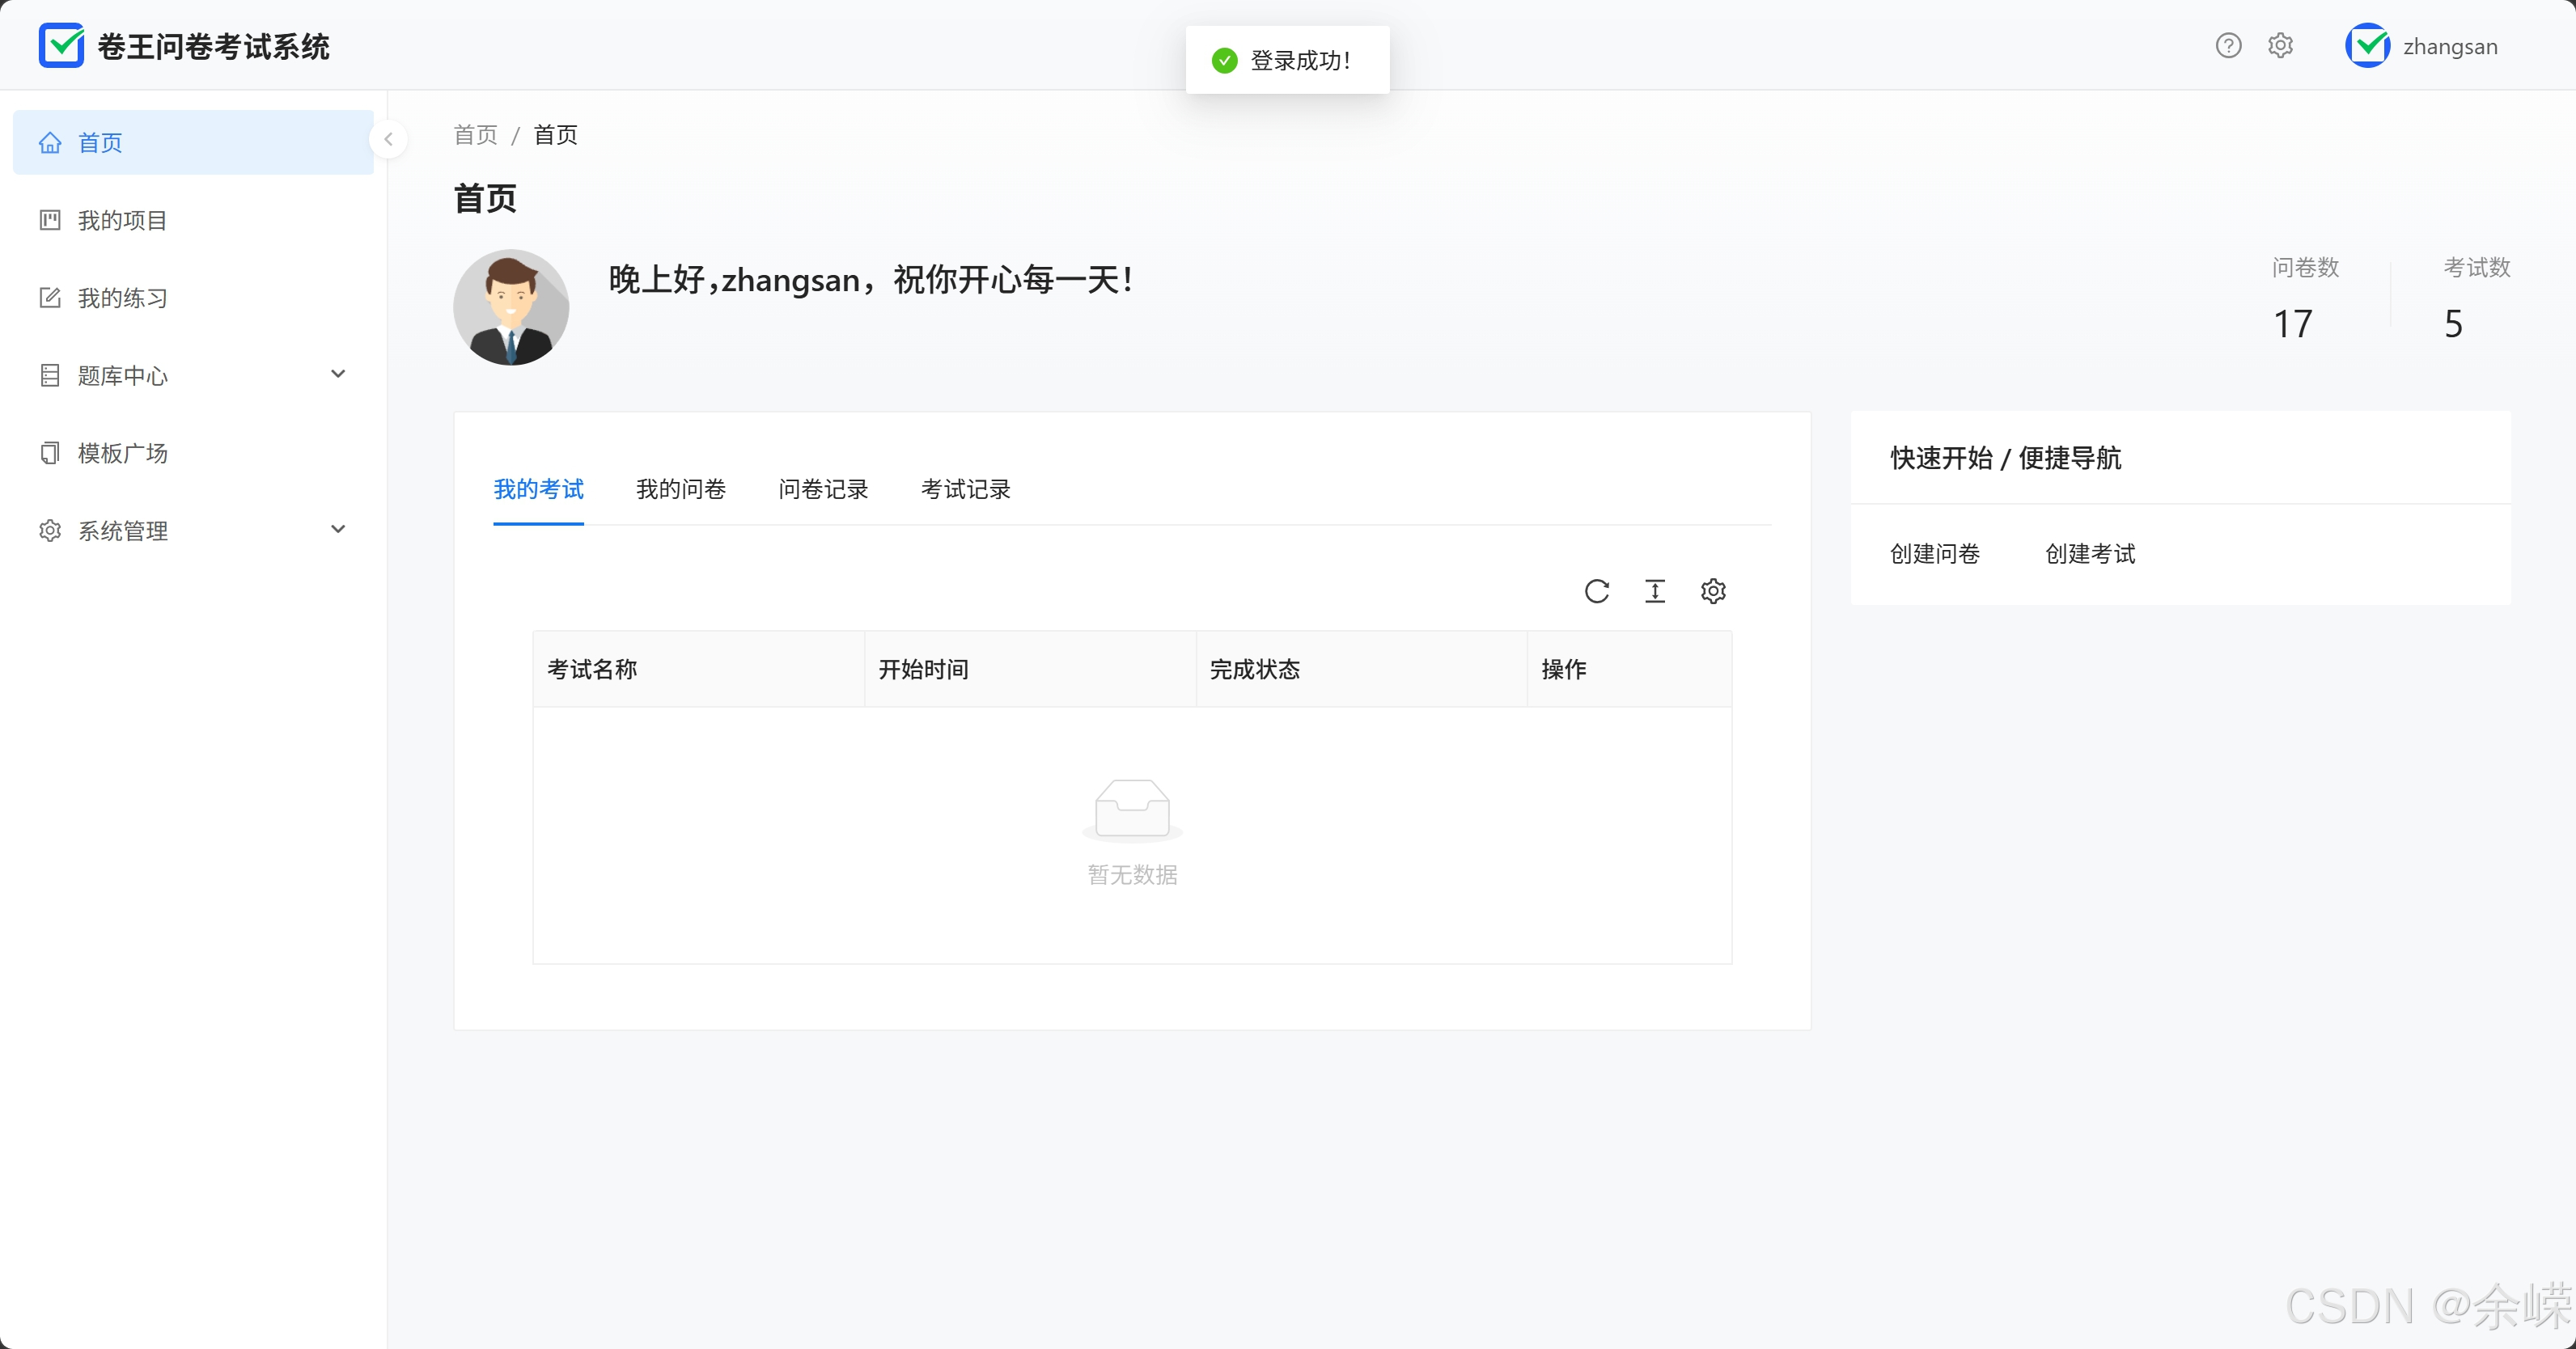Image resolution: width=2576 pixels, height=1349 pixels.
Task: Click the 题库中心 database icon
Action: tap(50, 376)
